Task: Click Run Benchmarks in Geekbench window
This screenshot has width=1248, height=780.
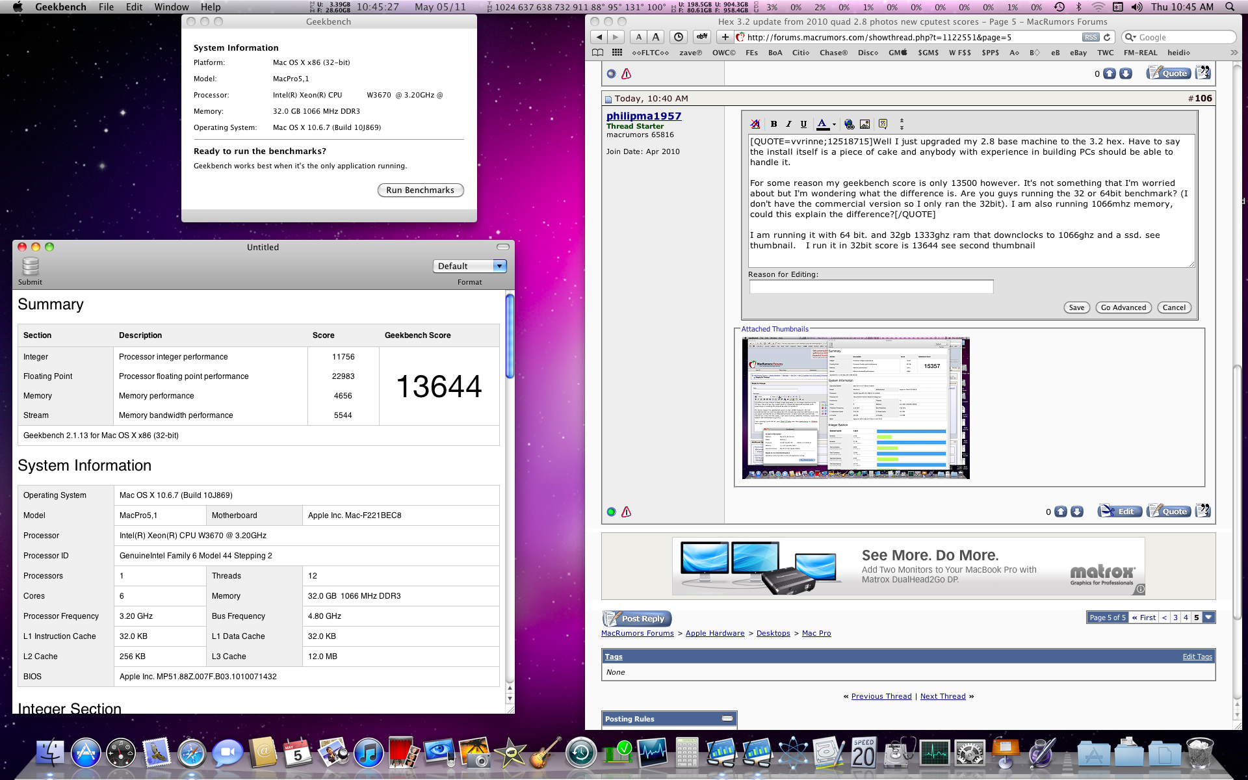Action: coord(421,190)
